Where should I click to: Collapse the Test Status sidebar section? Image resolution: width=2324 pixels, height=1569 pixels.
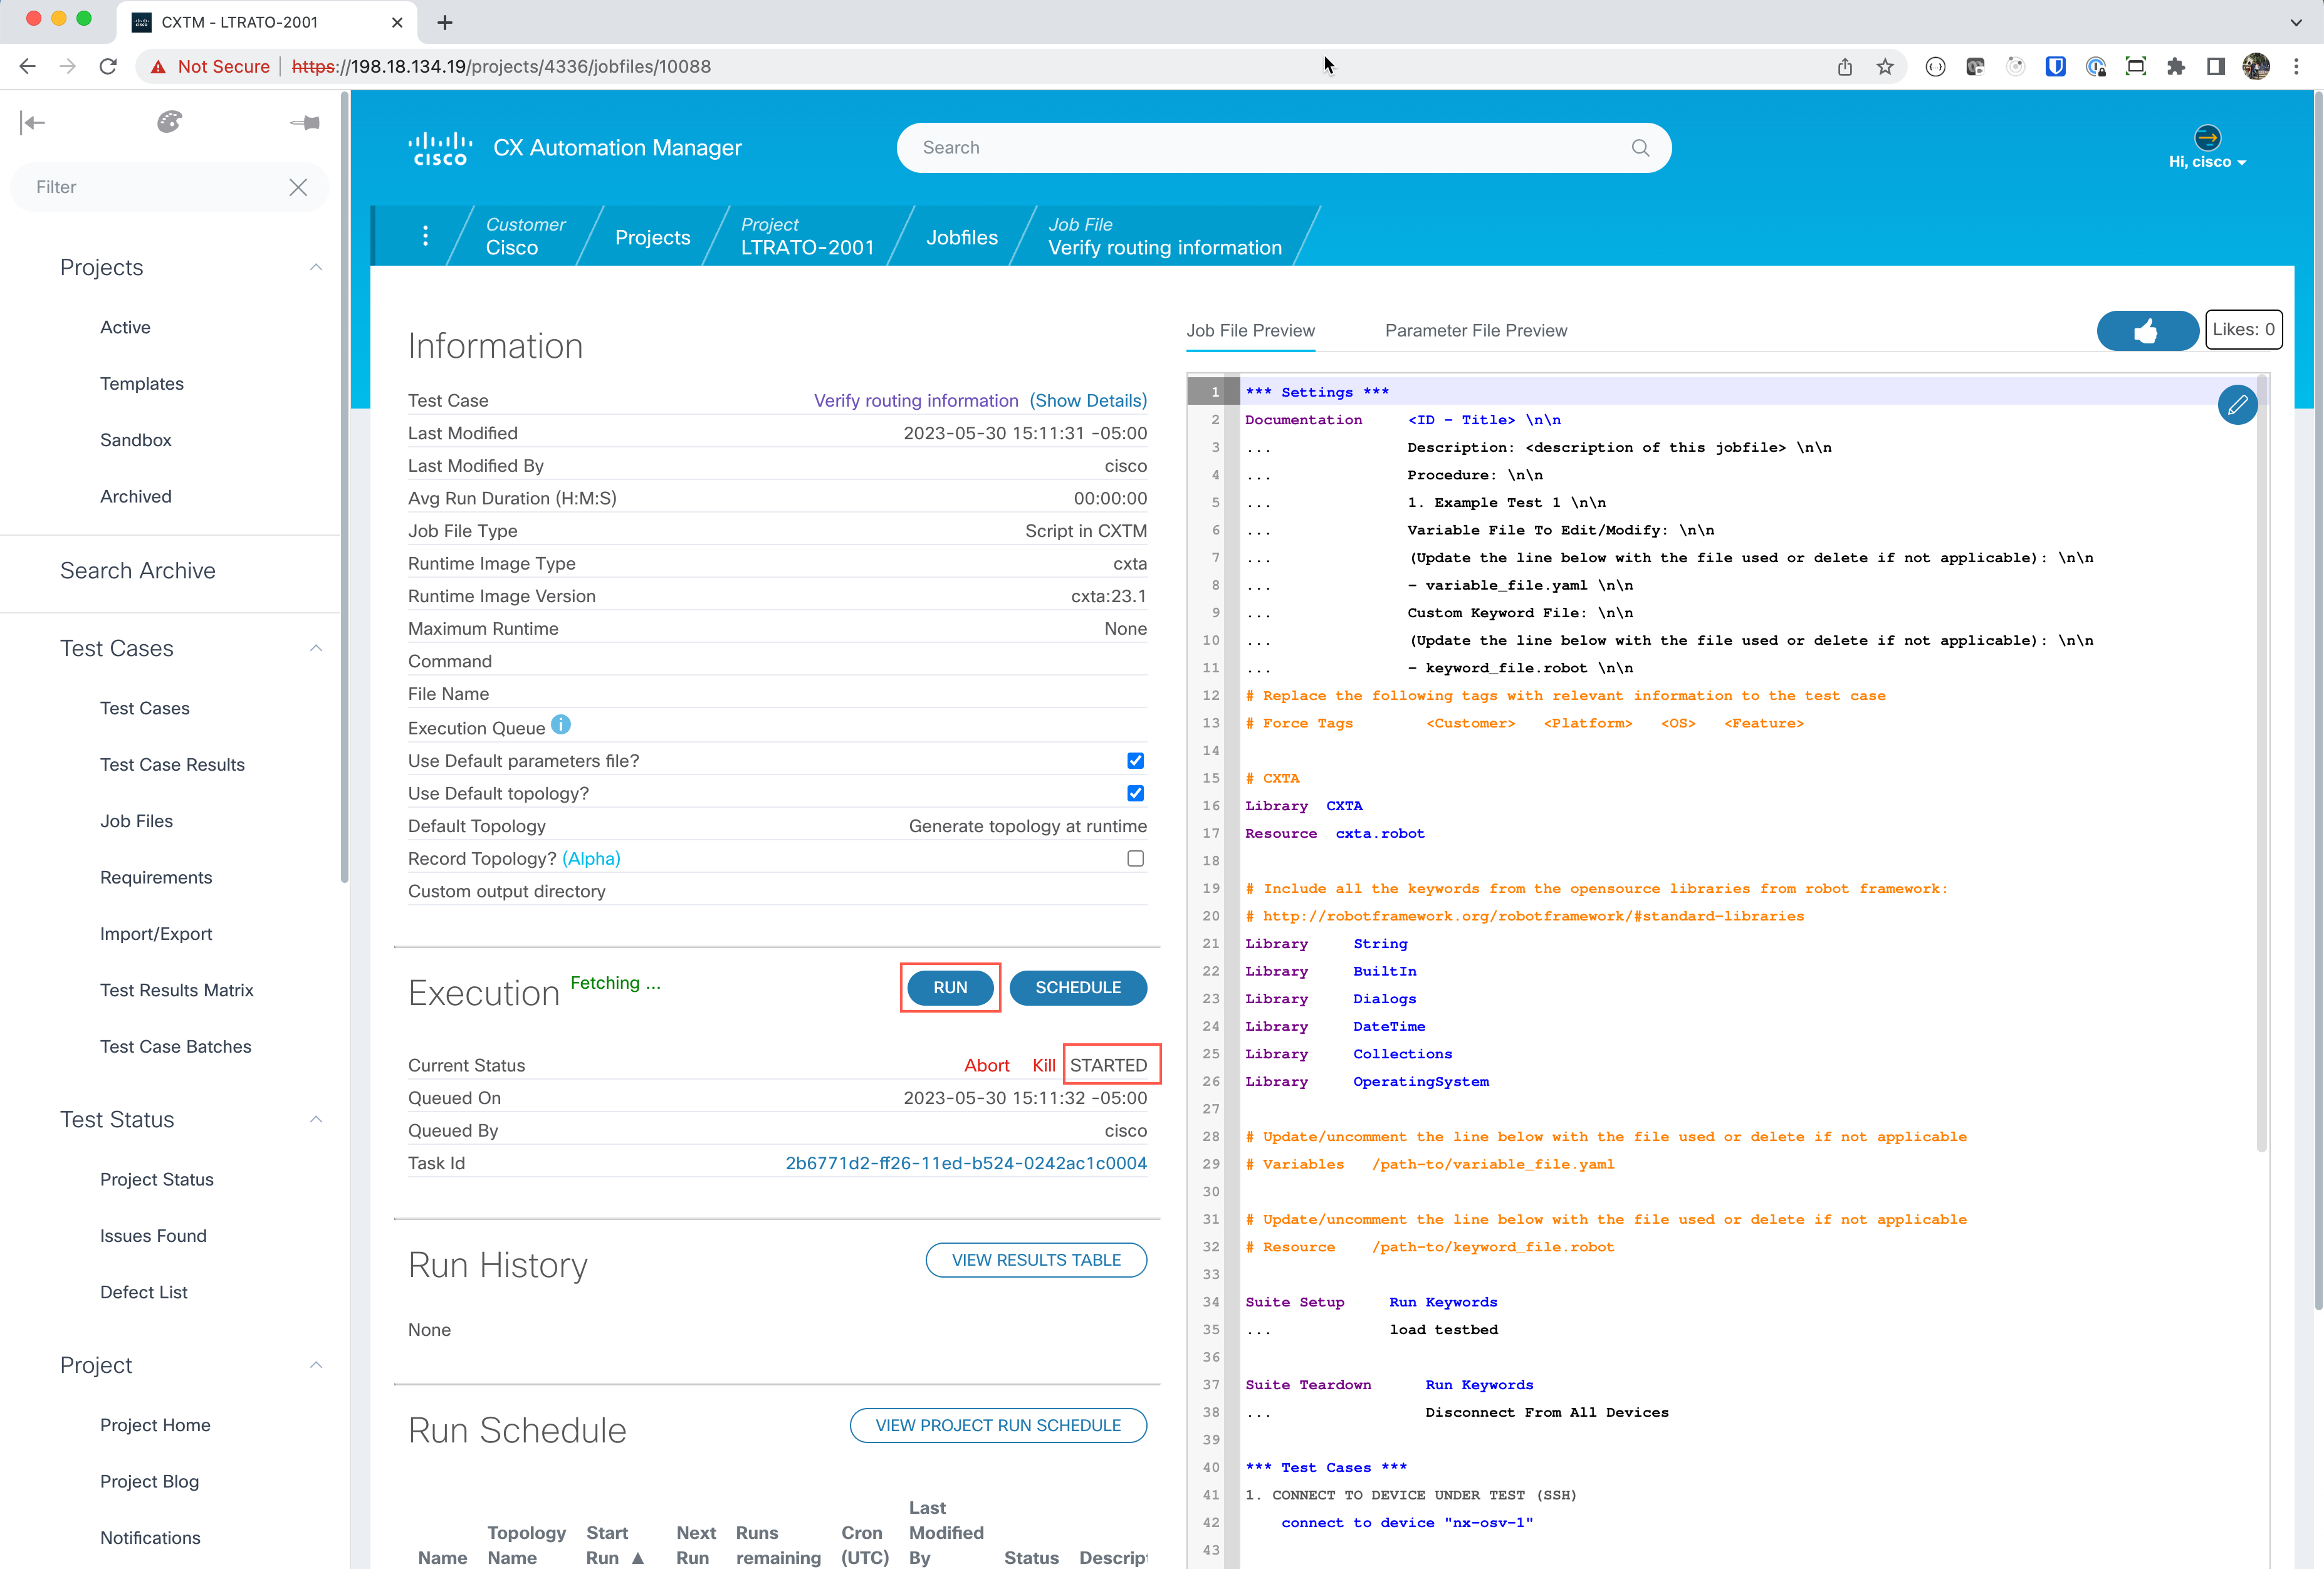316,1119
